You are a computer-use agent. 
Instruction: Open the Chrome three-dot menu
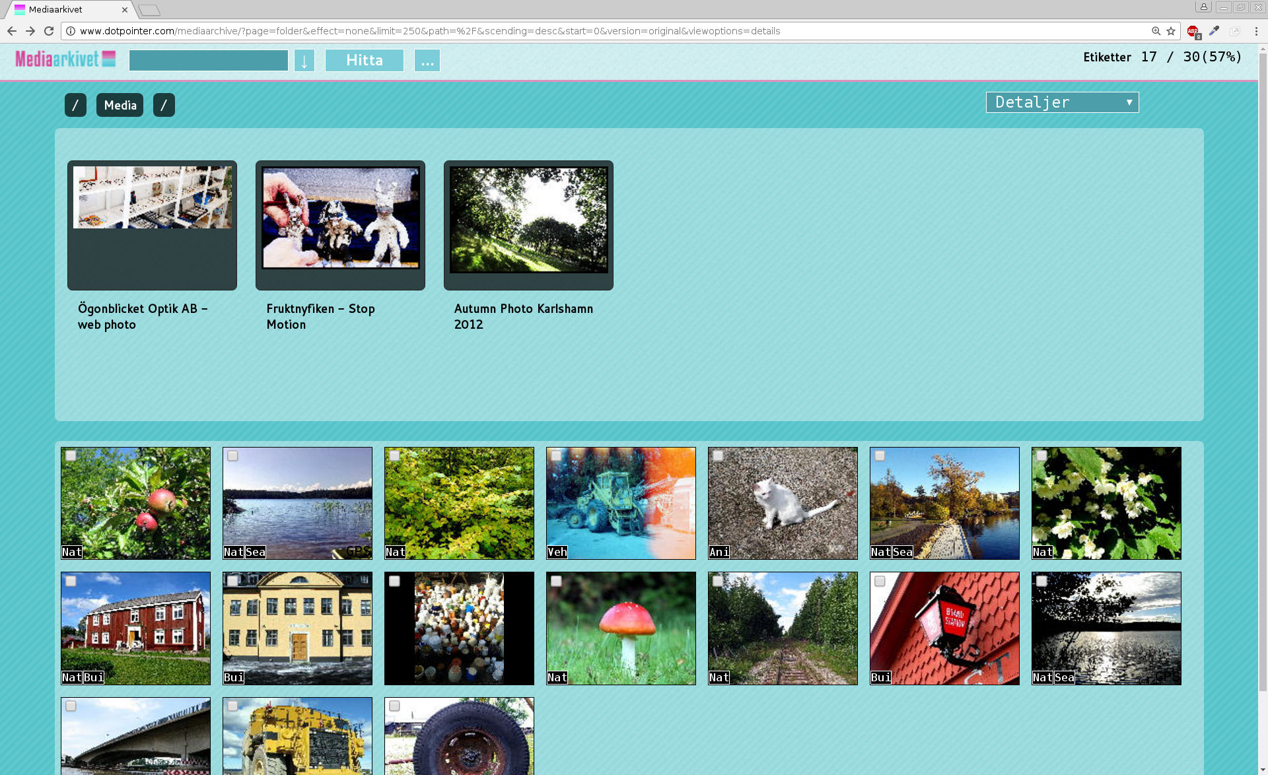pyautogui.click(x=1256, y=31)
